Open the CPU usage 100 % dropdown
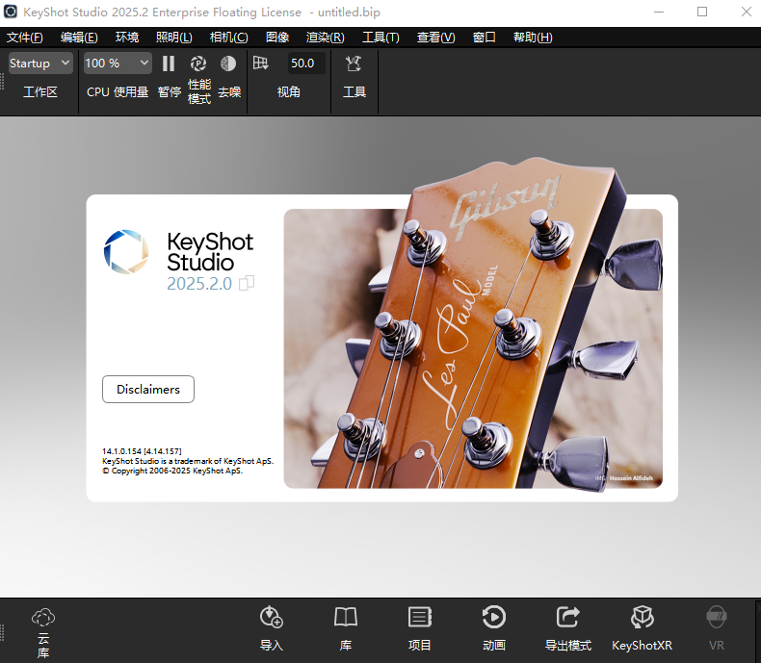Viewport: 761px width, 663px height. pos(117,63)
